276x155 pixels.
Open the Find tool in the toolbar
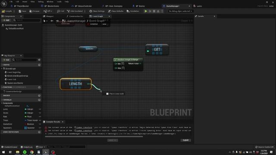click(x=60, y=11)
